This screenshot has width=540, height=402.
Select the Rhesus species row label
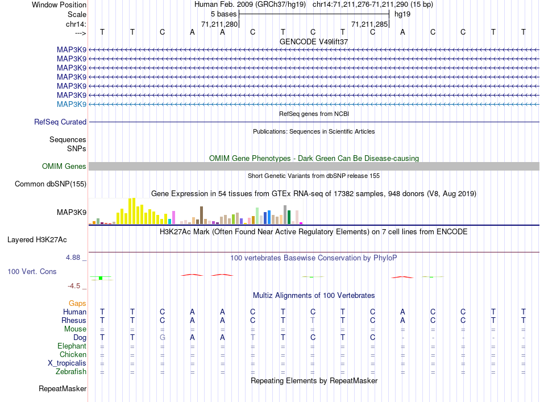[74, 320]
